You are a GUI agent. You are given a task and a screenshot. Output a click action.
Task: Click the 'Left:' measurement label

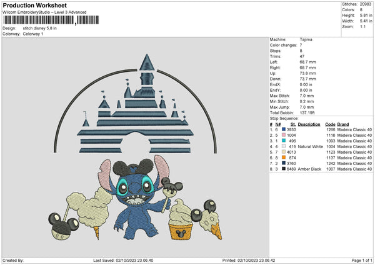coord(274,62)
